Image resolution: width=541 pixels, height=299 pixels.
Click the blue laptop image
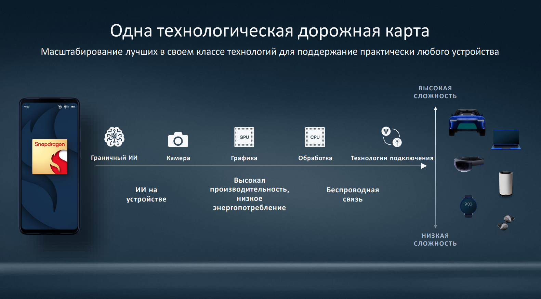[x=506, y=140]
